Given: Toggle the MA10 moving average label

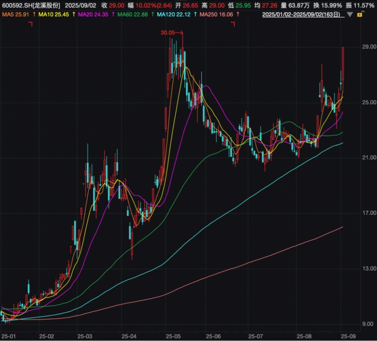Looking at the screenshot, I should (53, 14).
